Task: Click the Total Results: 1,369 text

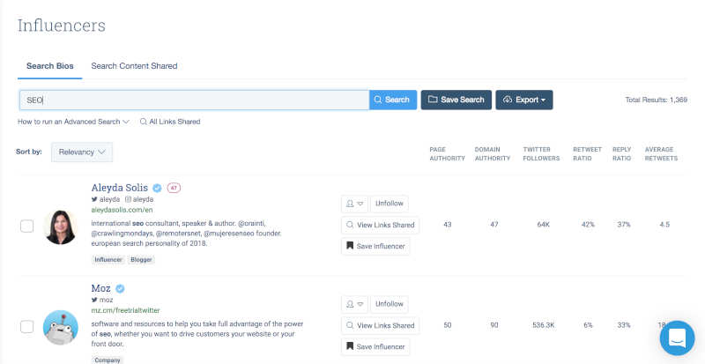Action: 656,100
